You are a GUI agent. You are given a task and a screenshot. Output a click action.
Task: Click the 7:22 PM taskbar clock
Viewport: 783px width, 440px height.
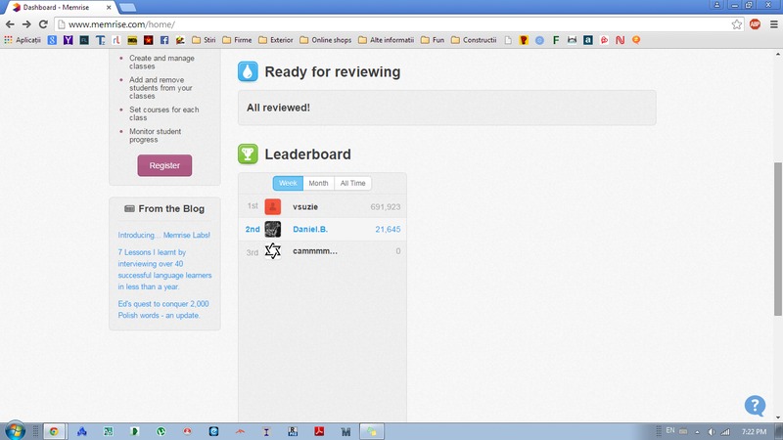click(754, 431)
